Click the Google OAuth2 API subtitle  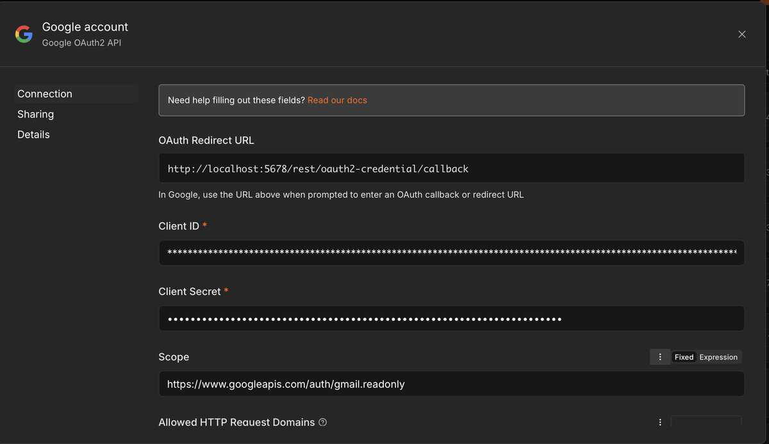pyautogui.click(x=81, y=43)
